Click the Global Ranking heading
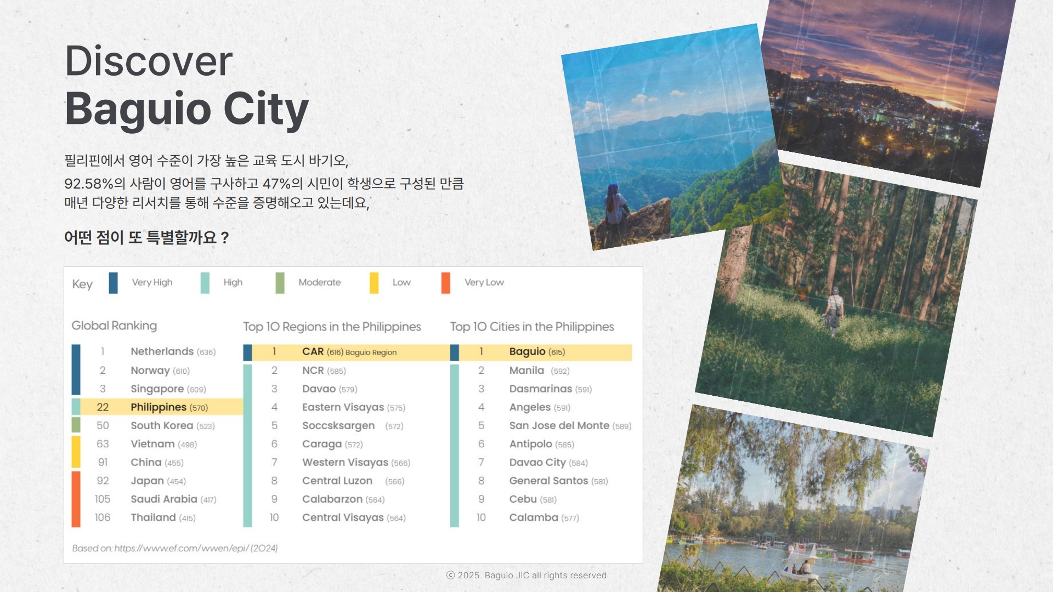 [114, 326]
